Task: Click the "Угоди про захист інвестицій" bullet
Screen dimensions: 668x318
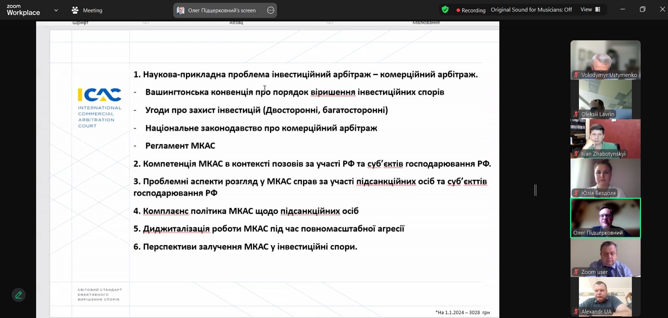Action: [266, 110]
